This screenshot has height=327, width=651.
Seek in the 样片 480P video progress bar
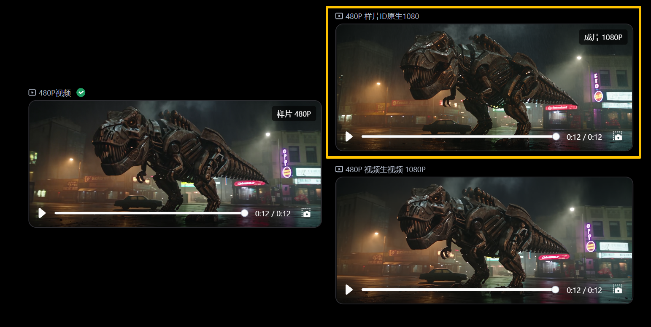[151, 213]
